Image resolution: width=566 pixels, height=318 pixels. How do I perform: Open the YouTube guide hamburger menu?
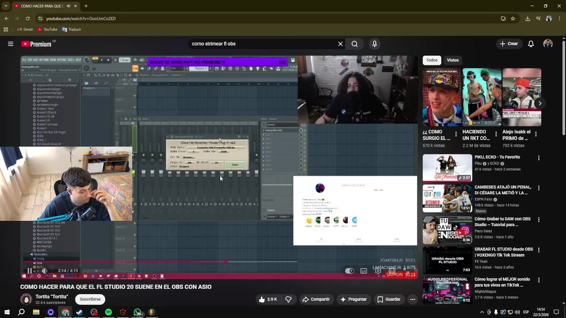(x=11, y=44)
